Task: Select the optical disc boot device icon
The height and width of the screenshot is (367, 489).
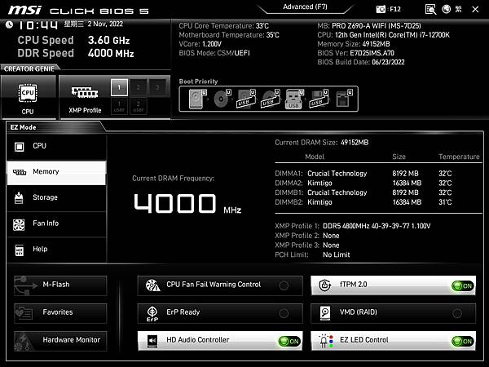Action: click(x=222, y=99)
